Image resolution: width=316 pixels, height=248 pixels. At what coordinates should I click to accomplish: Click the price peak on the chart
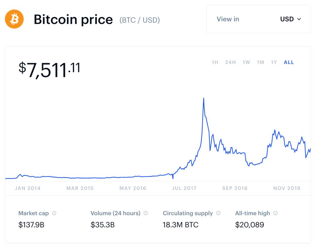point(204,98)
